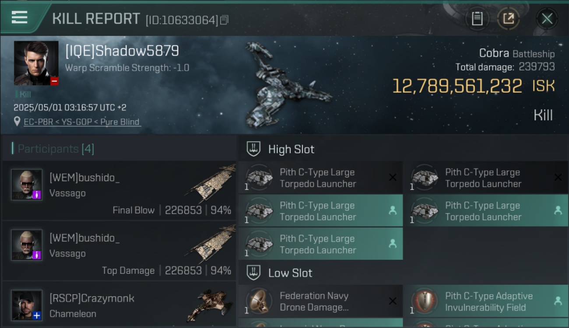Click Federation Navy Drone Damage module icon
Image resolution: width=569 pixels, height=328 pixels.
coord(259,301)
